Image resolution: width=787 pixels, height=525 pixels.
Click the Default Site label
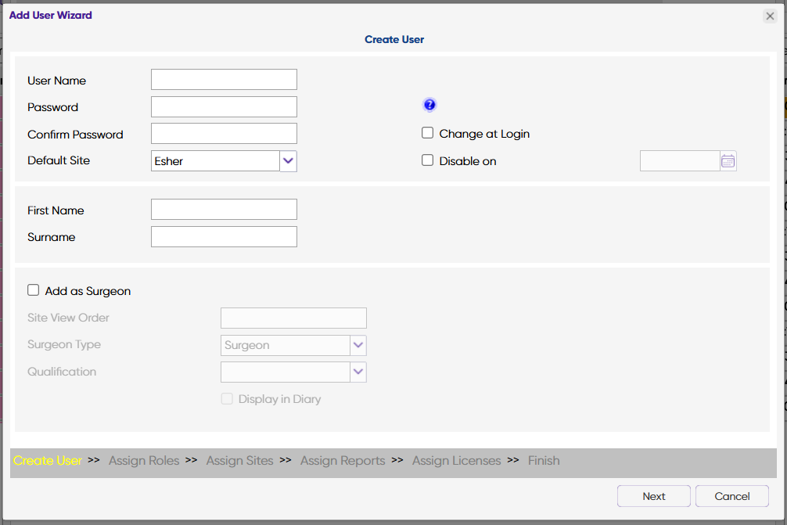point(59,160)
